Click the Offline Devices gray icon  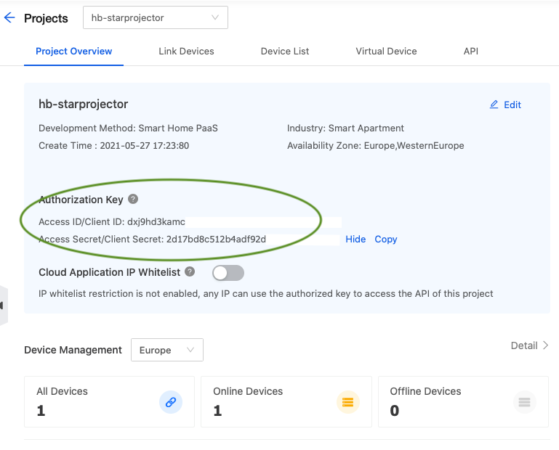pyautogui.click(x=524, y=401)
